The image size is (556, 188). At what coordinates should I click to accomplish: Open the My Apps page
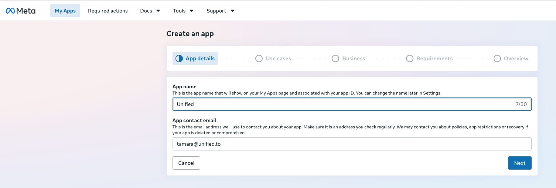[x=65, y=11]
